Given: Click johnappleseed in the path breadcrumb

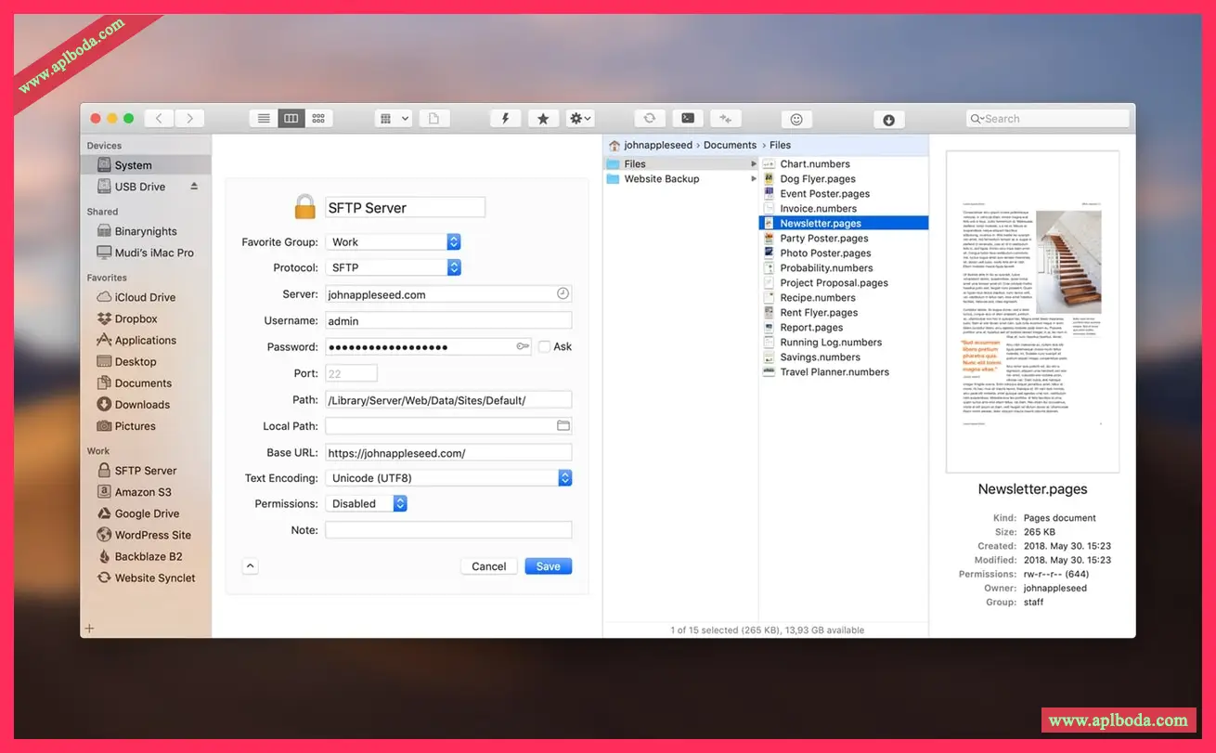Looking at the screenshot, I should (x=658, y=145).
